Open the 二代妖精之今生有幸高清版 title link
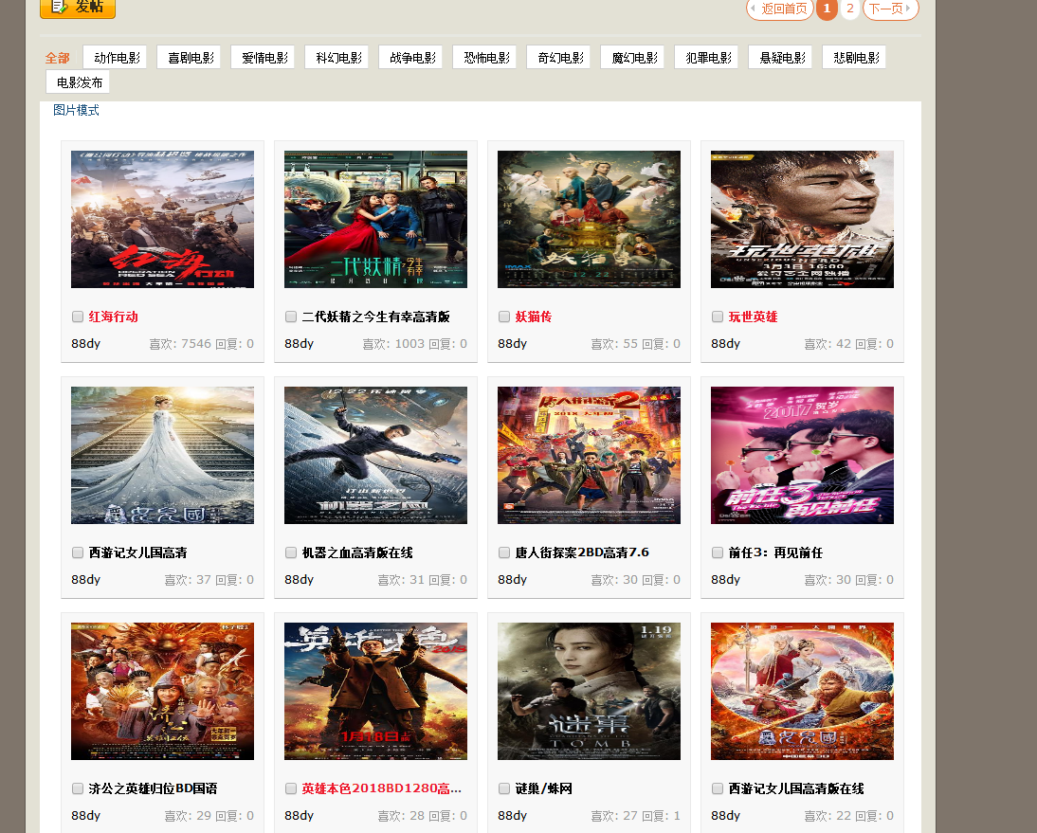The height and width of the screenshot is (833, 1037). 375,317
